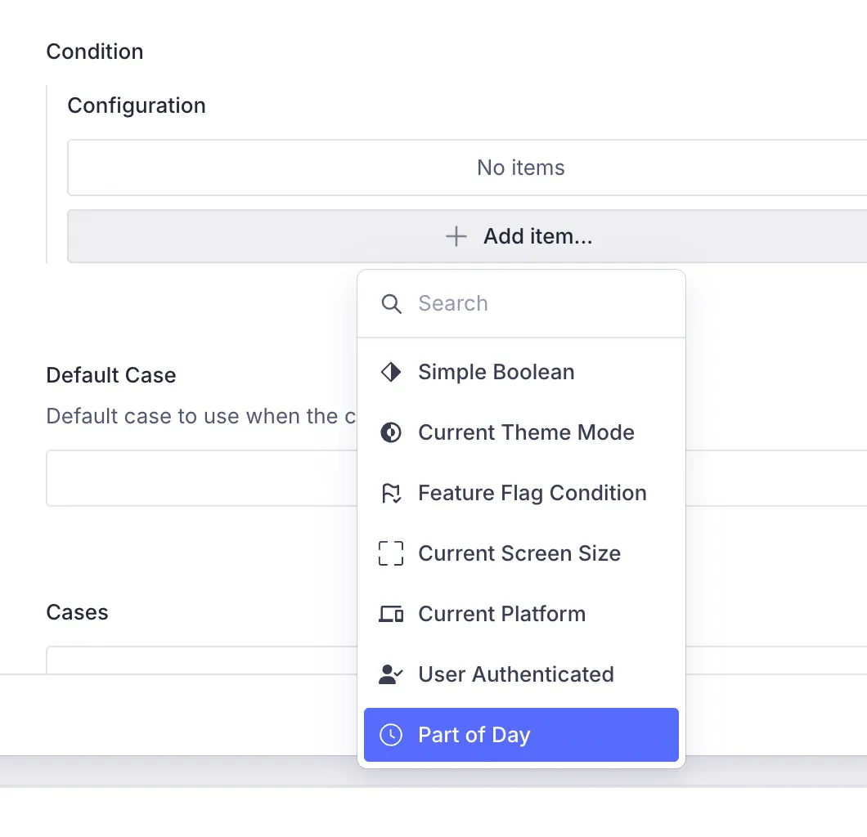Screen dimensions: 867x837
Task: Select the Part of Day clock icon
Action: [391, 735]
